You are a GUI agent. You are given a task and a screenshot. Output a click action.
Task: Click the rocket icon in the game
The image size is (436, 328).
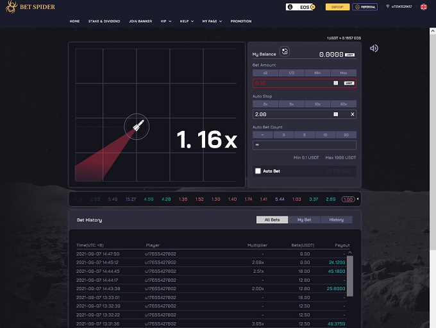137,127
